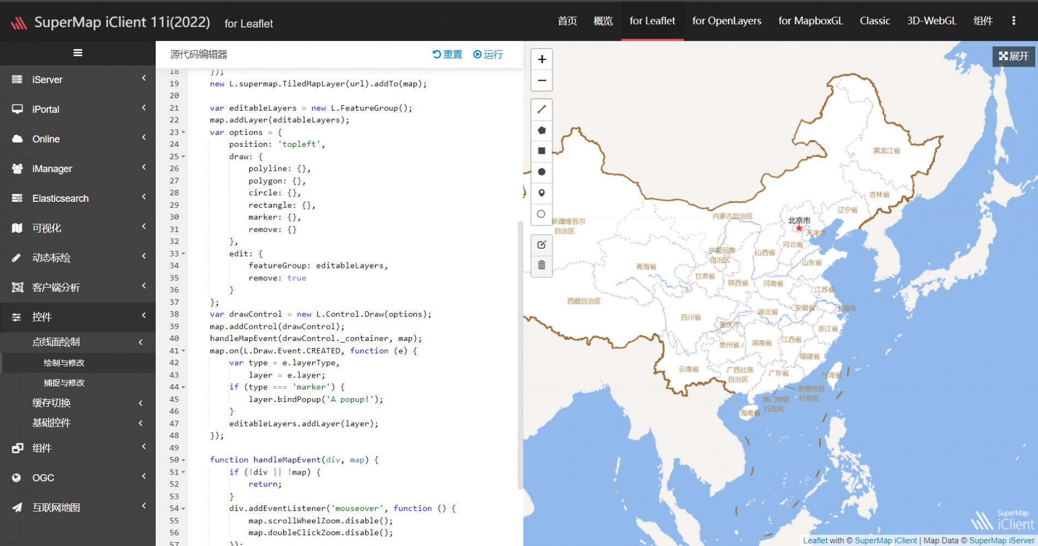
Task: Expand the iPortal menu chevron
Action: pos(144,108)
